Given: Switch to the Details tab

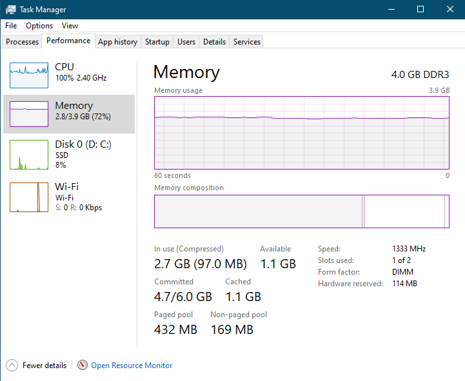Looking at the screenshot, I should pos(214,42).
